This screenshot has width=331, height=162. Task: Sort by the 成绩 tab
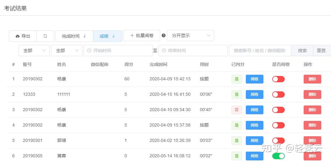pos(104,36)
